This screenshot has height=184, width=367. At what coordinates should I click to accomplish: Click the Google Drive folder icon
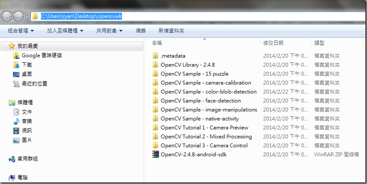point(16,55)
